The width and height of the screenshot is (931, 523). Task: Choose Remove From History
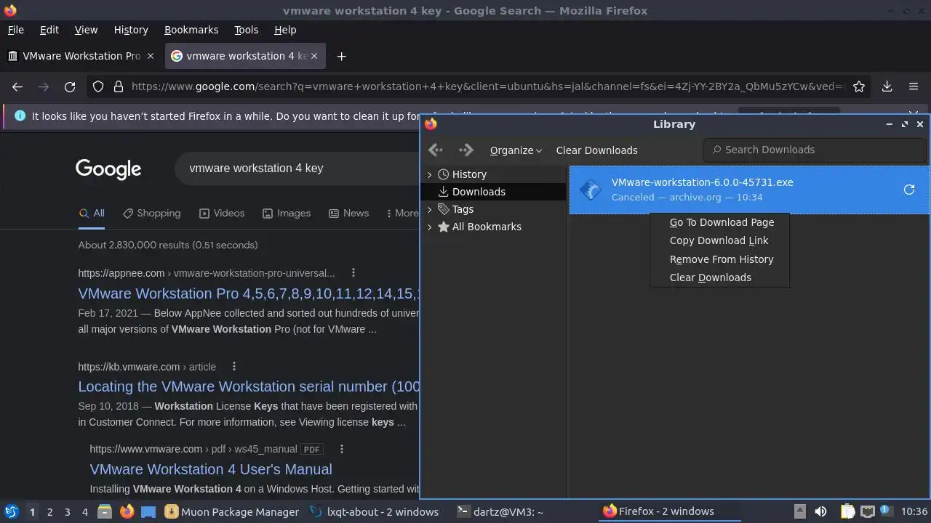coord(720,259)
